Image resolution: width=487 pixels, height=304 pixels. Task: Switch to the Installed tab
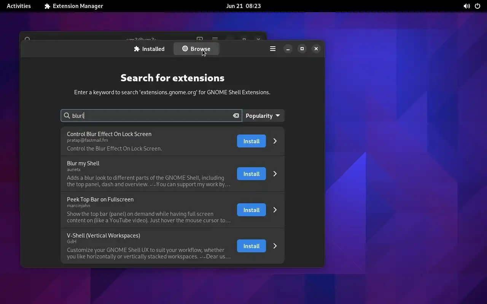(x=149, y=49)
